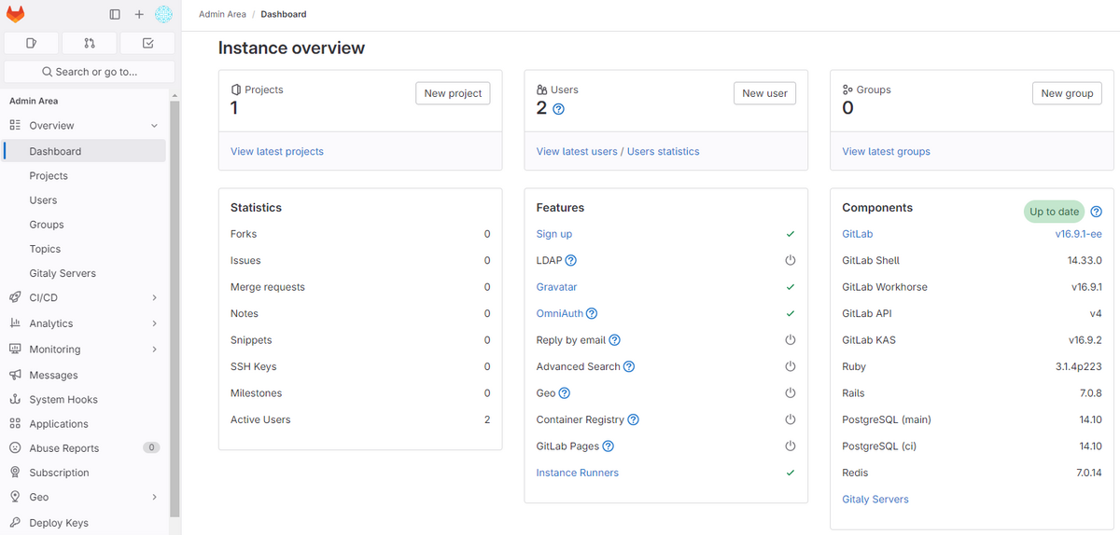This screenshot has height=535, width=1120.
Task: Expand the CI/CD sidebar section
Action: (154, 298)
